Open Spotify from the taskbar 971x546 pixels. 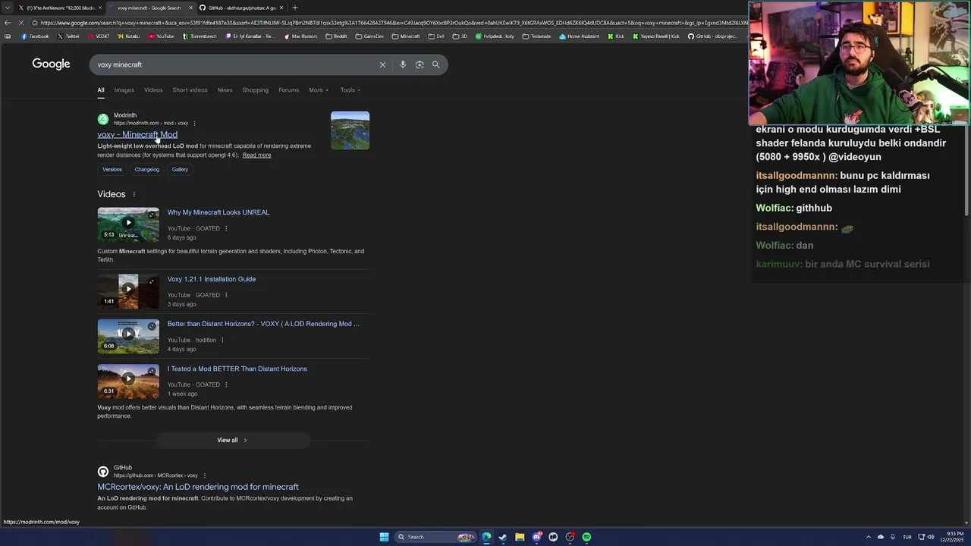(x=586, y=537)
